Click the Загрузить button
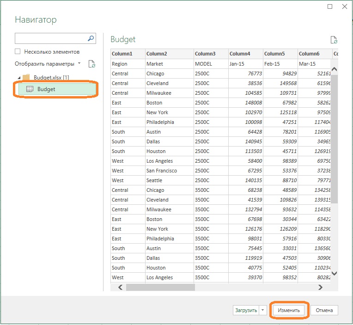The image size is (353, 325). pyautogui.click(x=246, y=310)
